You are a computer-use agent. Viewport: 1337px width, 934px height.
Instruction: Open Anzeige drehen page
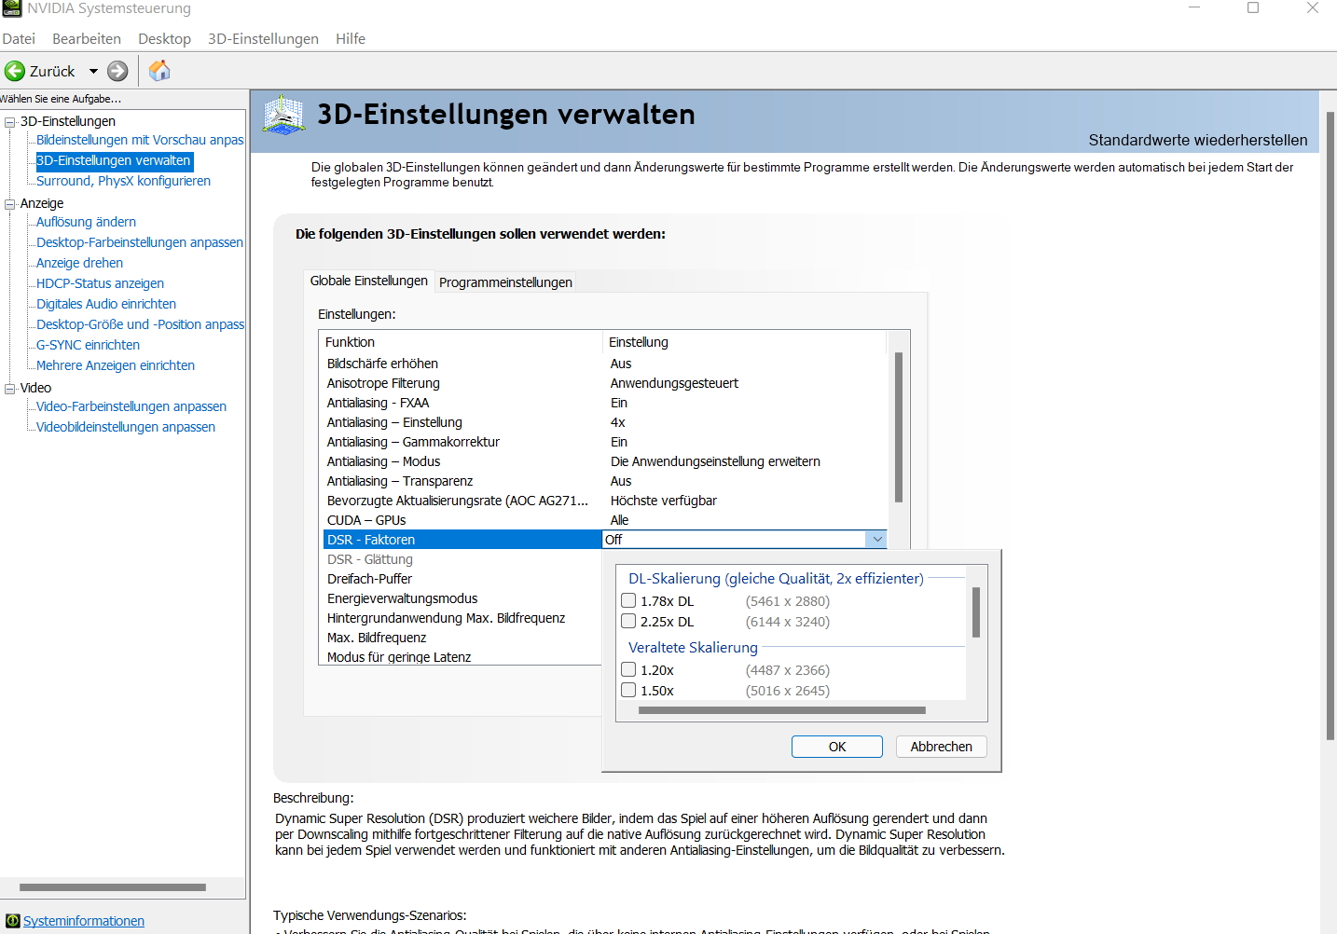point(79,263)
